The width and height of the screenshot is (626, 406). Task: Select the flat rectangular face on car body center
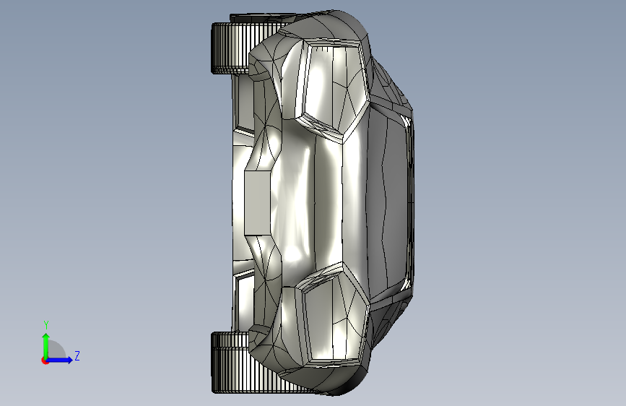pyautogui.click(x=257, y=202)
